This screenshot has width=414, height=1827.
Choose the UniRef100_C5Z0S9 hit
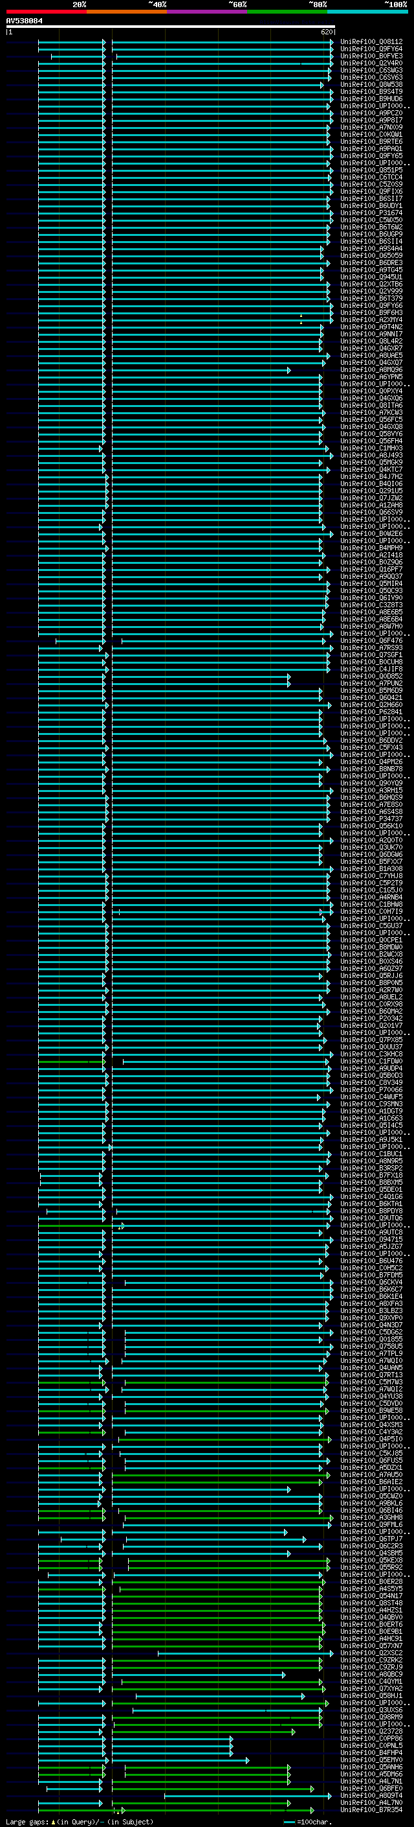point(371,185)
